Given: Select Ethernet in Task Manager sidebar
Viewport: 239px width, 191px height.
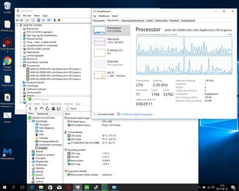Looking at the screenshot, I should coord(111,64).
